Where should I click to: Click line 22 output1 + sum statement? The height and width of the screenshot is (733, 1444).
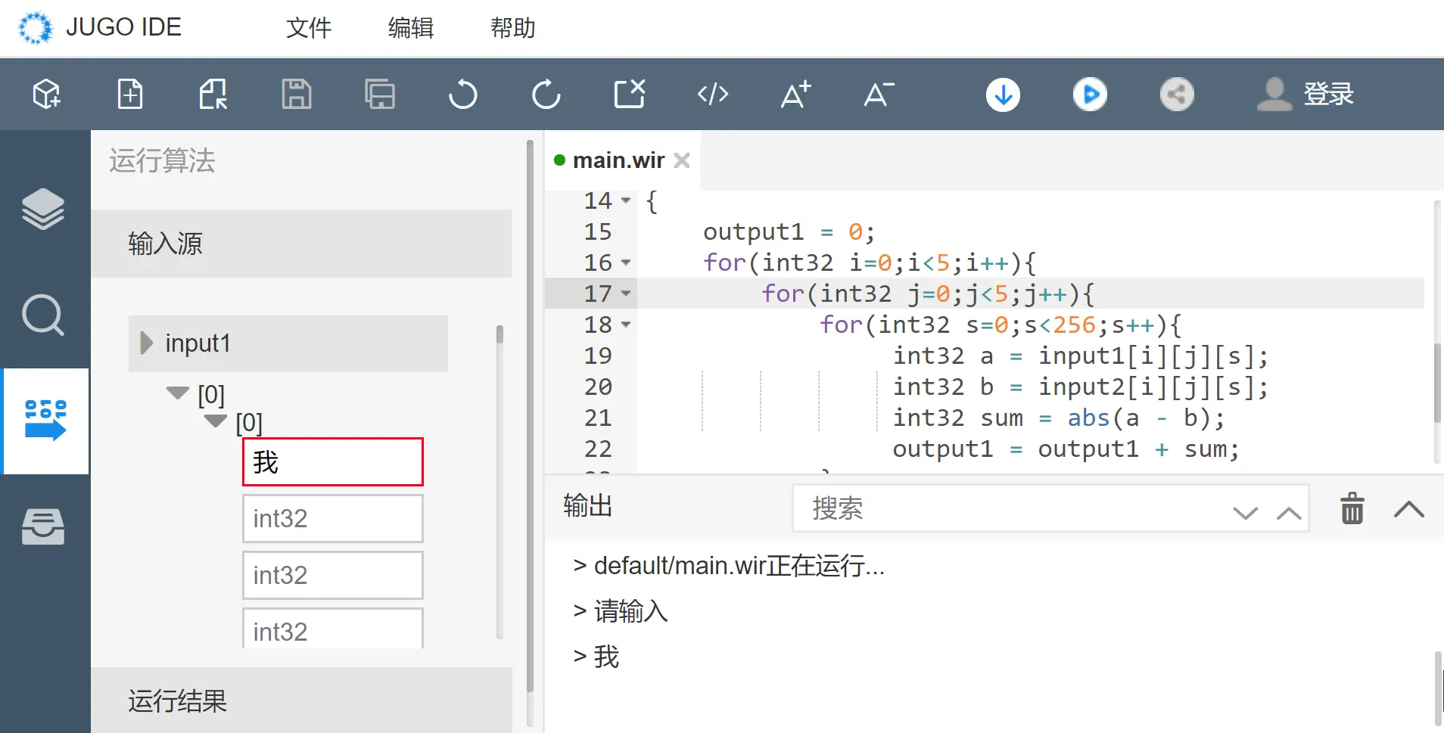coord(1066,449)
